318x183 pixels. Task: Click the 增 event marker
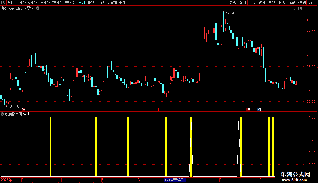click(x=248, y=110)
